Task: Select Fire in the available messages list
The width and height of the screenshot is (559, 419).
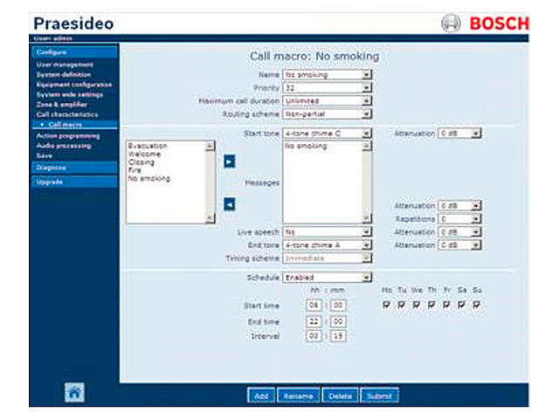Action: (x=135, y=170)
